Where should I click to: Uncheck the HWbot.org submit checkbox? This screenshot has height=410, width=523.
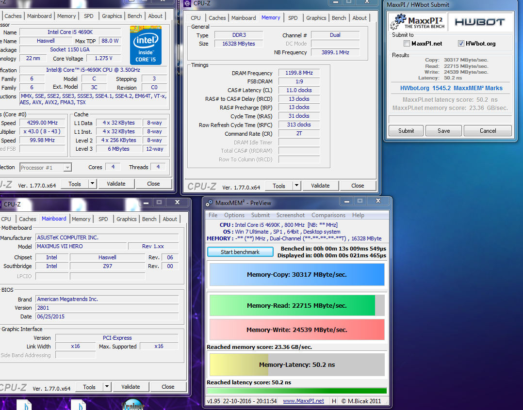coord(461,43)
